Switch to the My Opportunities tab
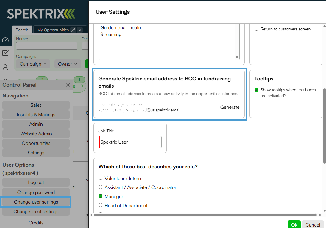This screenshot has height=228, width=326. (53, 30)
